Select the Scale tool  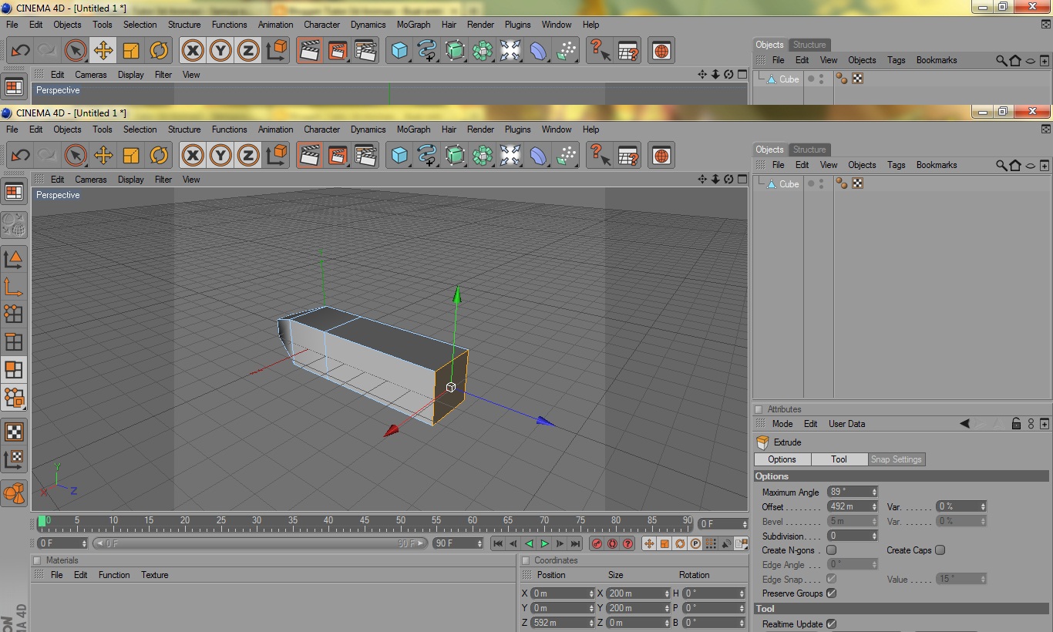[x=131, y=155]
